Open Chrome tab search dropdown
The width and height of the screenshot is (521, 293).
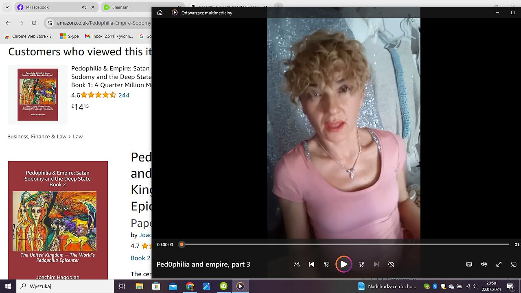pyautogui.click(x=7, y=7)
